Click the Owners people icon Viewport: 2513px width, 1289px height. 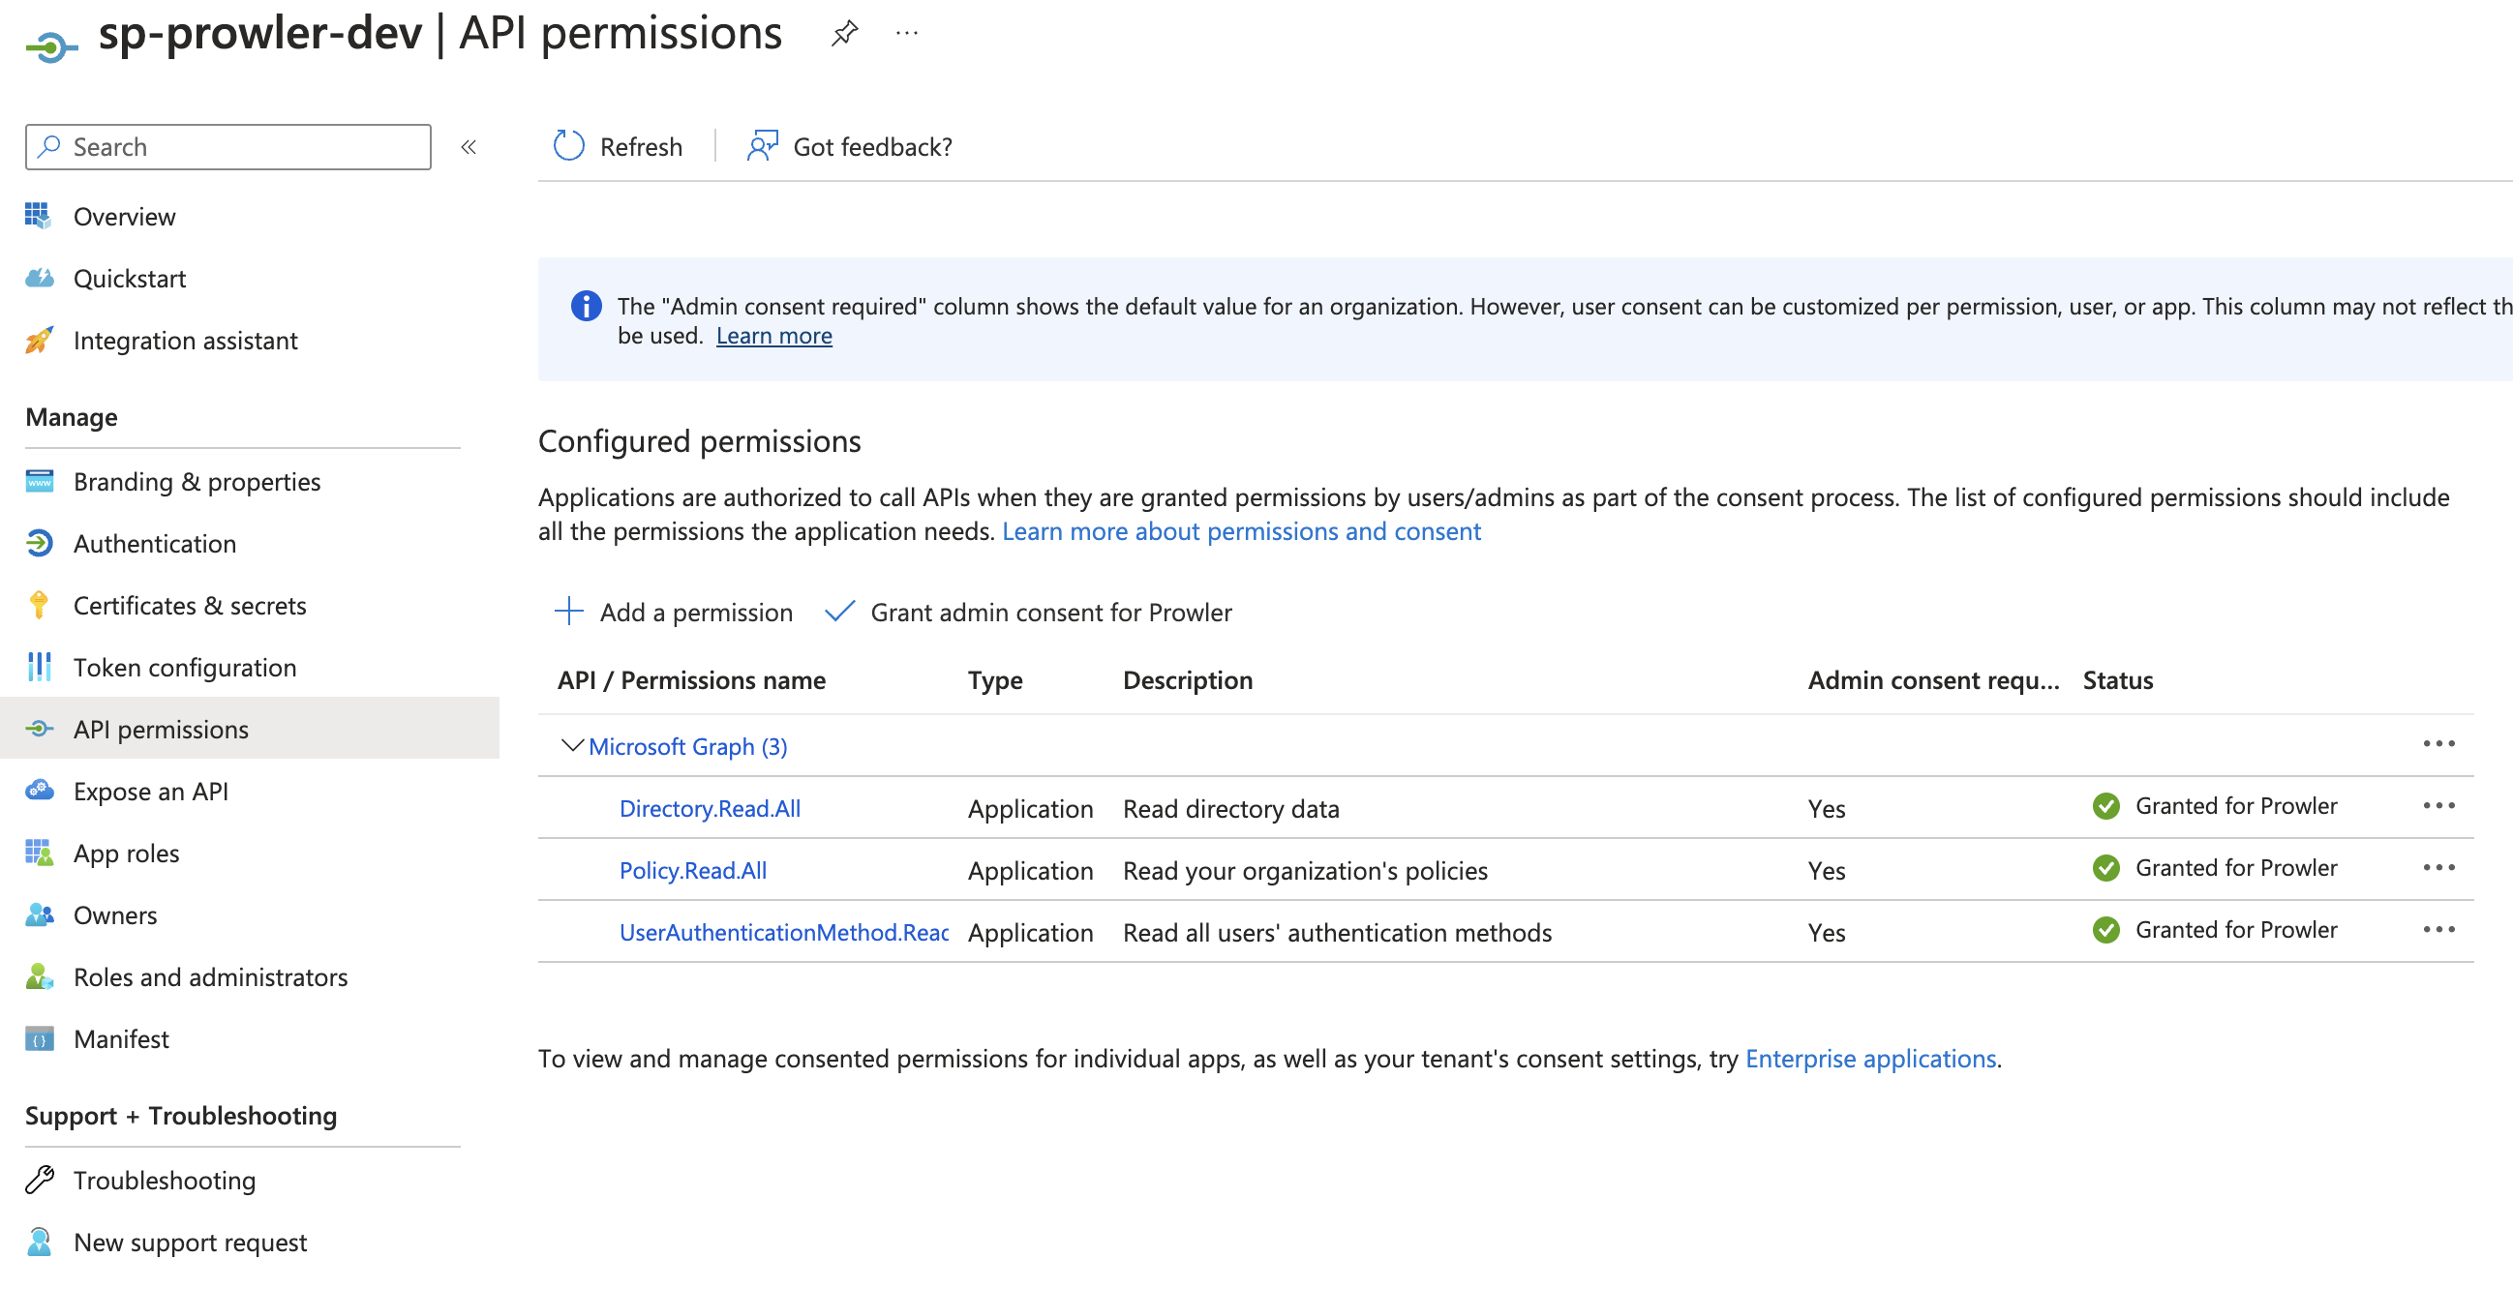(39, 914)
